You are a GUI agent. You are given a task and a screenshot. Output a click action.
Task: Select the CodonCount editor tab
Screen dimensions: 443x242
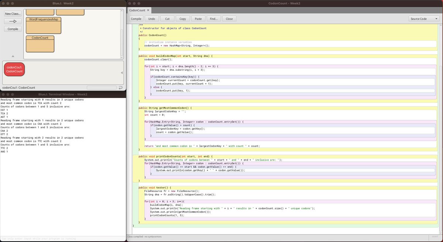click(x=138, y=10)
